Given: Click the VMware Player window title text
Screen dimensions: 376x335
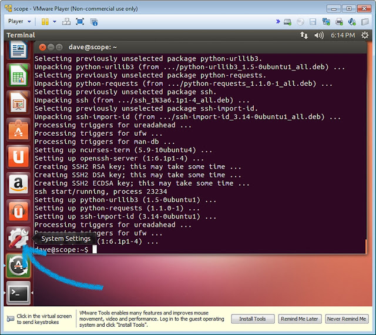Looking at the screenshot, I should tap(76, 9).
